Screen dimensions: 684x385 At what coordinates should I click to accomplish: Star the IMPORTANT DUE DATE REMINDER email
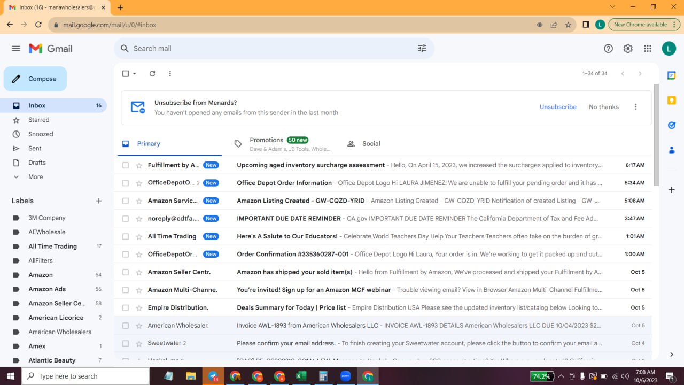pos(139,219)
